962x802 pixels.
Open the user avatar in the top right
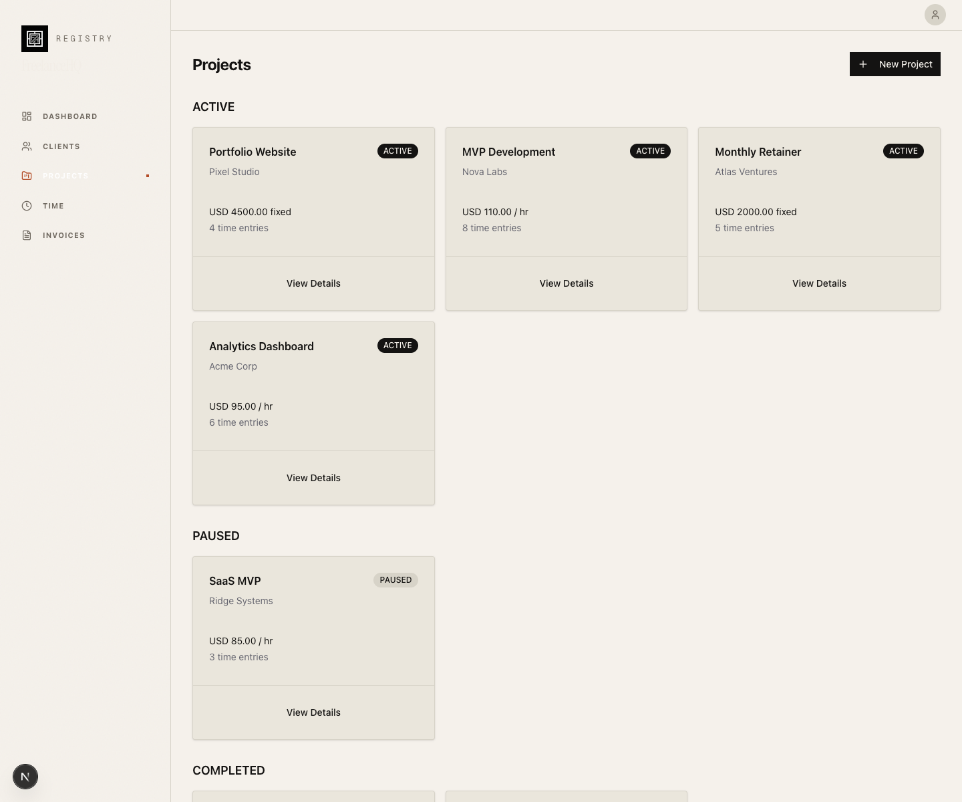click(935, 15)
